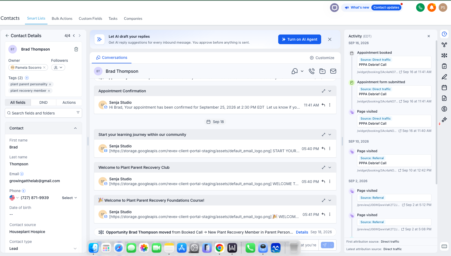This screenshot has height=256, width=451.
Task: Open the chat bubble icon in top bar
Action: coord(334,7)
